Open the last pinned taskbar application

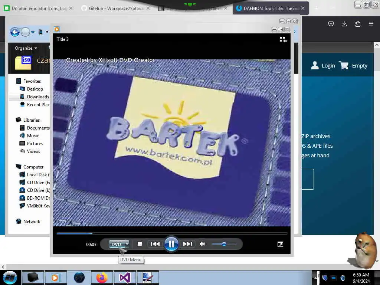click(x=148, y=278)
